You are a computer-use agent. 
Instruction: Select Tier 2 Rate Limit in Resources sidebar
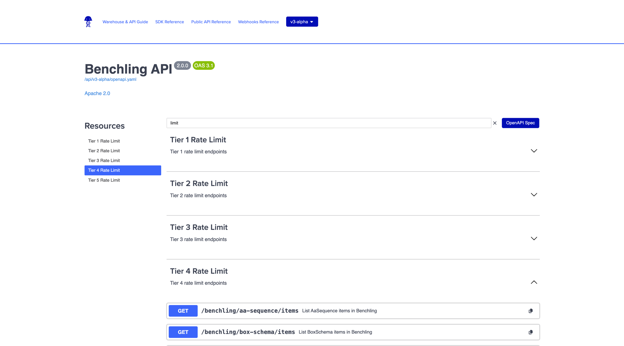pyautogui.click(x=123, y=151)
